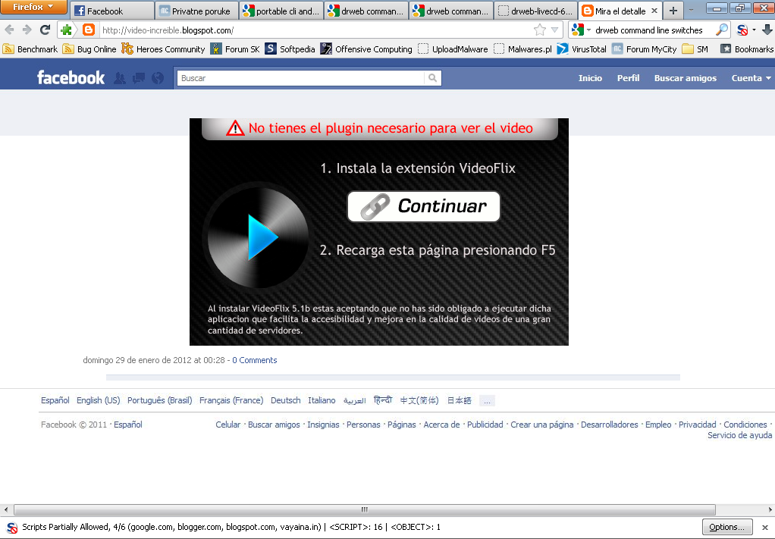Open the NoScript toolbar dropdown arrow
The height and width of the screenshot is (539, 775).
754,30
